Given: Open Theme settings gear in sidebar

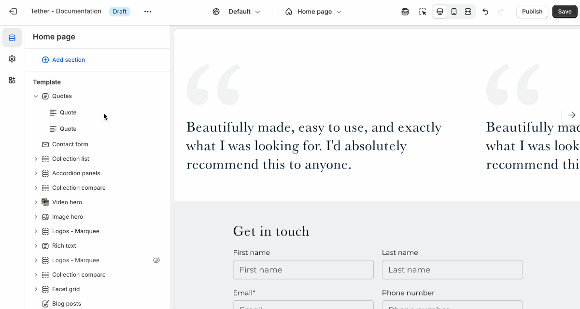Looking at the screenshot, I should (12, 59).
